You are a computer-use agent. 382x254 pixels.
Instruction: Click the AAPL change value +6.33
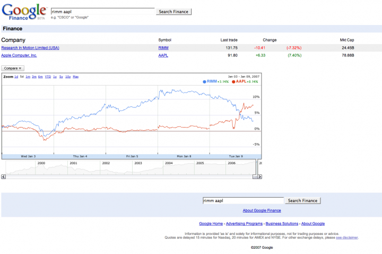(x=261, y=55)
